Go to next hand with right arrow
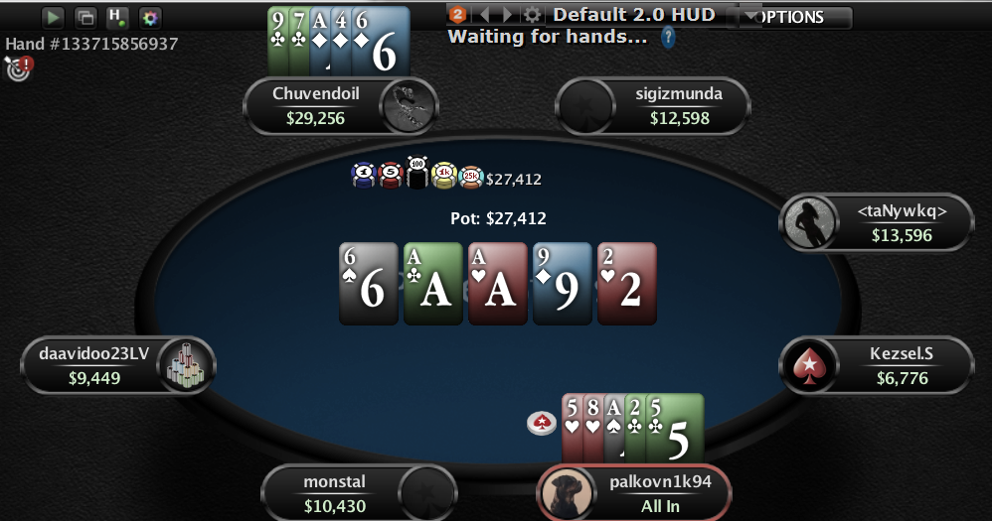The width and height of the screenshot is (992, 521). click(507, 14)
